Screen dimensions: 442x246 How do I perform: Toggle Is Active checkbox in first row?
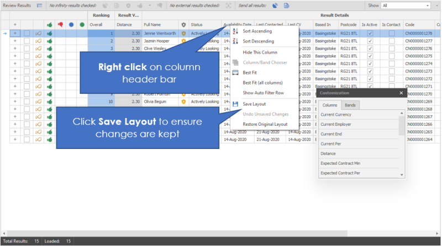[x=370, y=34]
